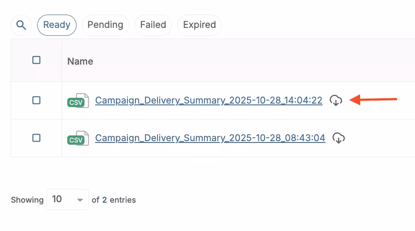Screen dimensions: 415x231
Task: Click the search magnifier icon
Action: pos(21,25)
